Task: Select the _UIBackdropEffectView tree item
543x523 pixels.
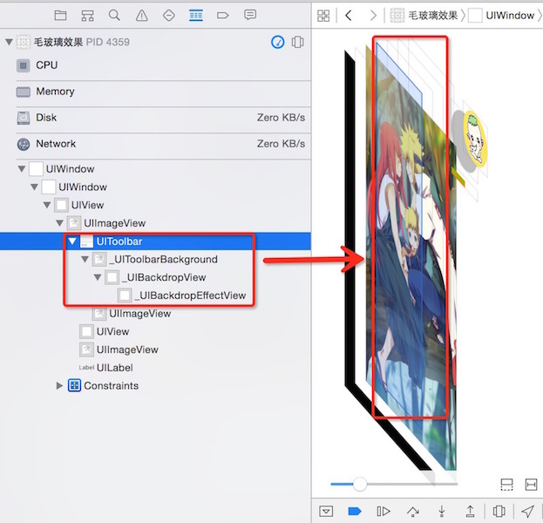Action: 190,295
